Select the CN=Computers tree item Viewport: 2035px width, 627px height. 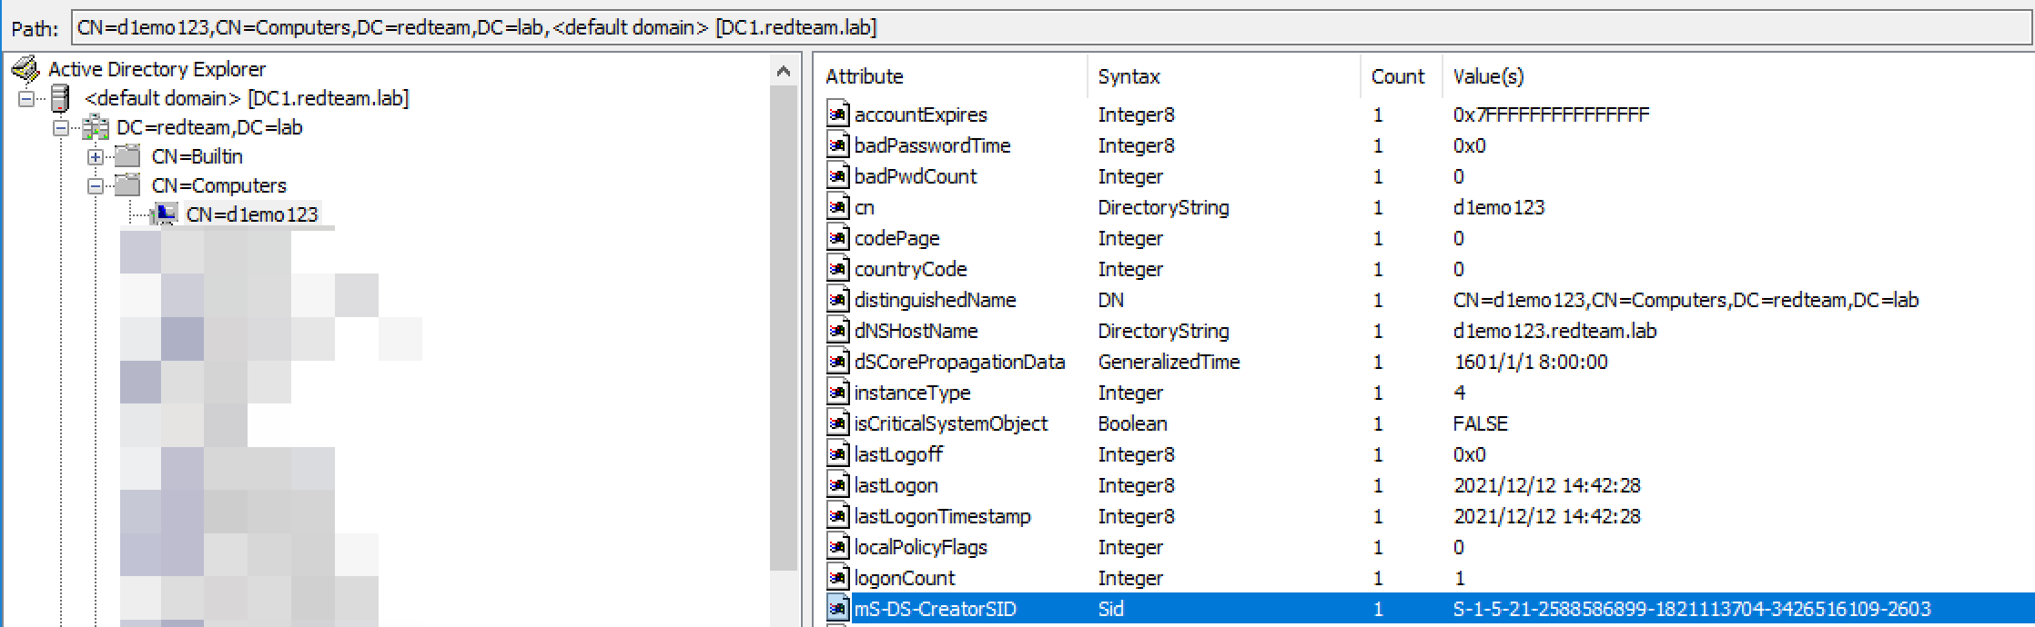[x=219, y=185]
